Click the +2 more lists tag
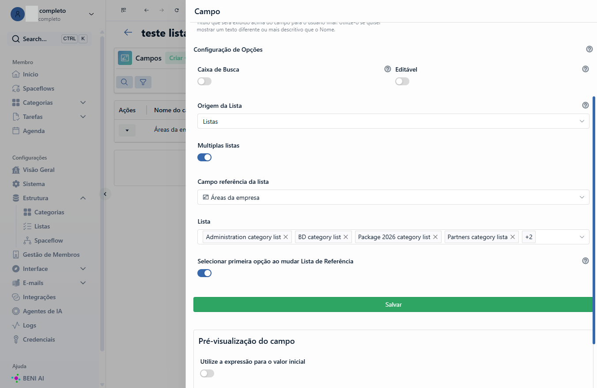This screenshot has height=388, width=597. click(529, 237)
